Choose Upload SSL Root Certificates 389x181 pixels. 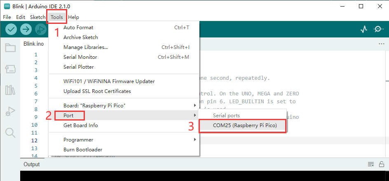124,91
